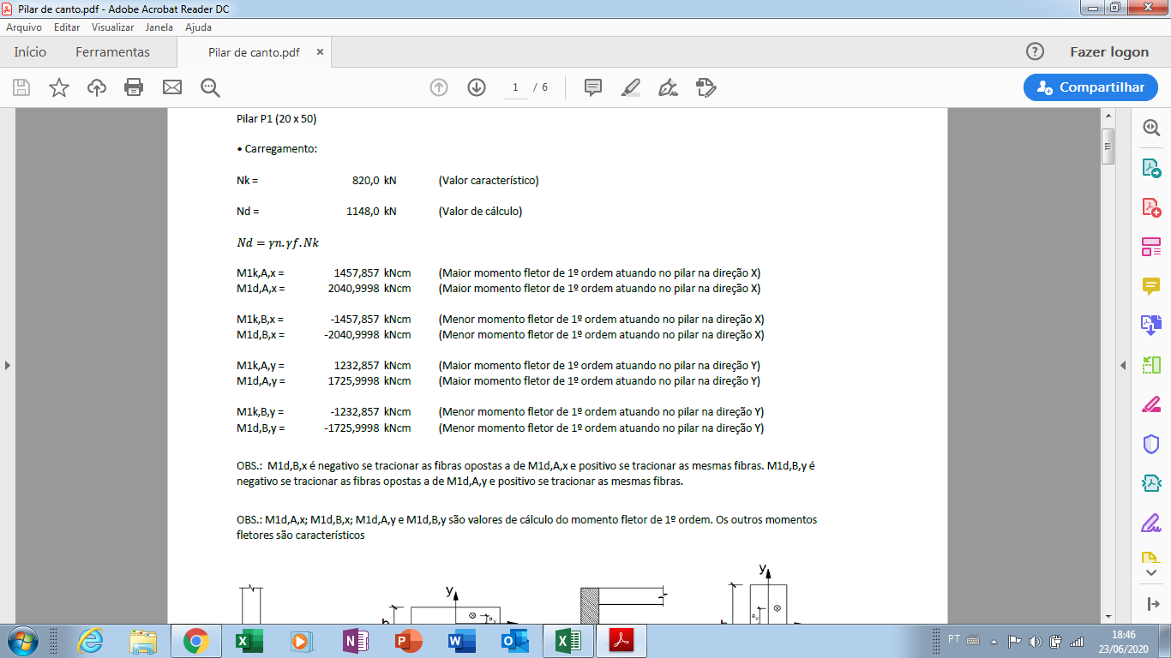
Task: Open the Create PDF tool in the right pane
Action: point(1151,207)
